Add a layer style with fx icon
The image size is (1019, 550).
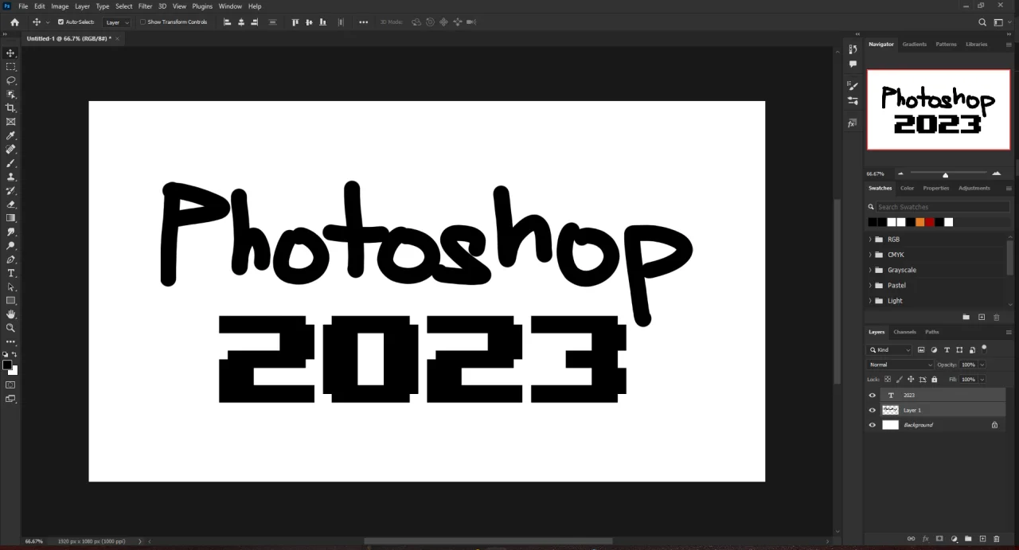point(925,539)
